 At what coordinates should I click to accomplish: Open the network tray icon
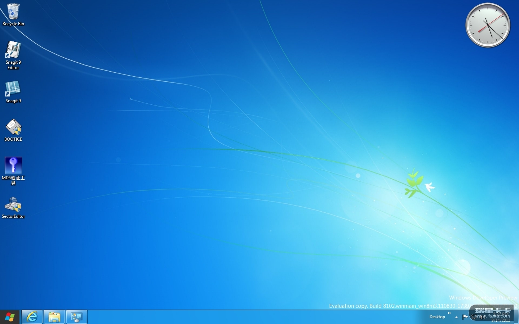point(474,317)
